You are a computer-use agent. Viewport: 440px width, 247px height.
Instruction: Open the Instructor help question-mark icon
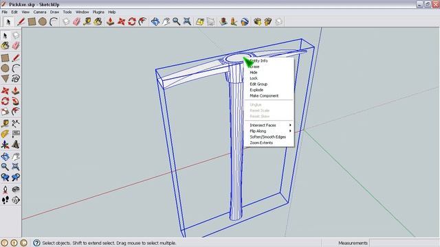[x=36, y=243]
